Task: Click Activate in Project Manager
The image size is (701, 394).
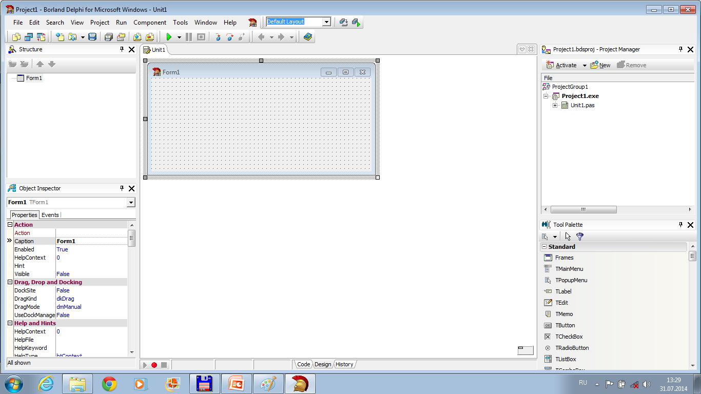Action: pos(561,65)
